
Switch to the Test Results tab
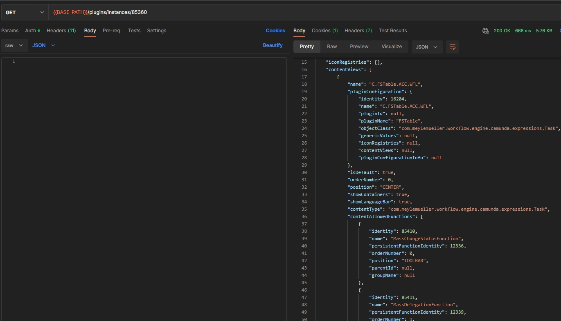tap(392, 31)
